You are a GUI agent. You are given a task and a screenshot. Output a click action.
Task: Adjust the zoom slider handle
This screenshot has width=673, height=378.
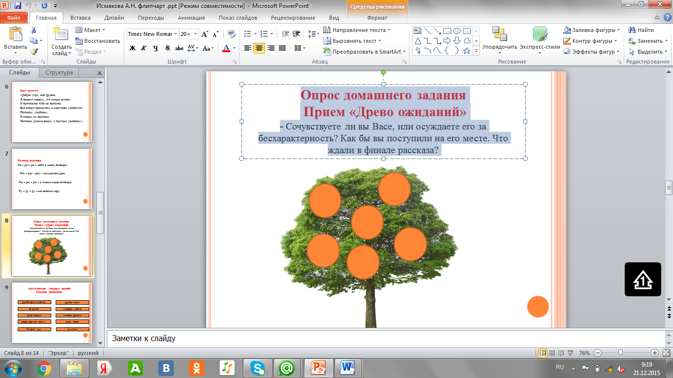tap(620, 353)
